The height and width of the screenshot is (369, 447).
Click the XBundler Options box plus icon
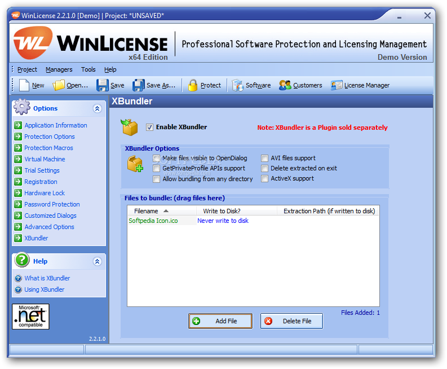point(135,164)
